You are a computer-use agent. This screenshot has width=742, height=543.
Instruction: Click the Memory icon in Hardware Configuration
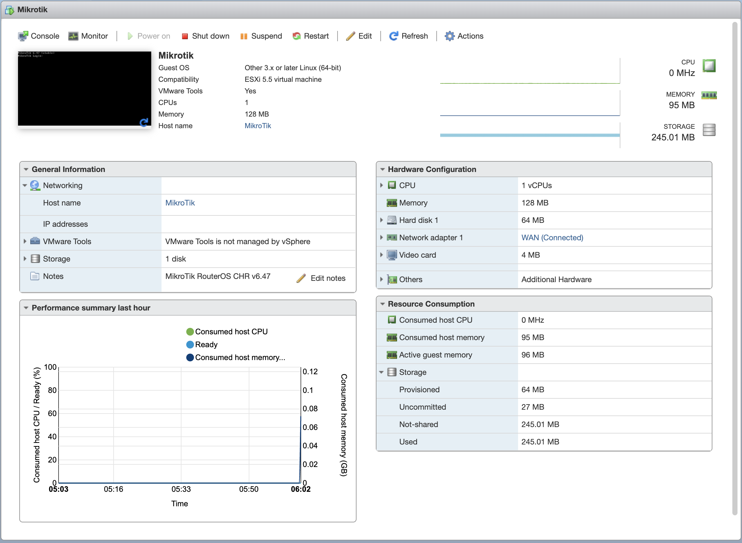click(392, 203)
